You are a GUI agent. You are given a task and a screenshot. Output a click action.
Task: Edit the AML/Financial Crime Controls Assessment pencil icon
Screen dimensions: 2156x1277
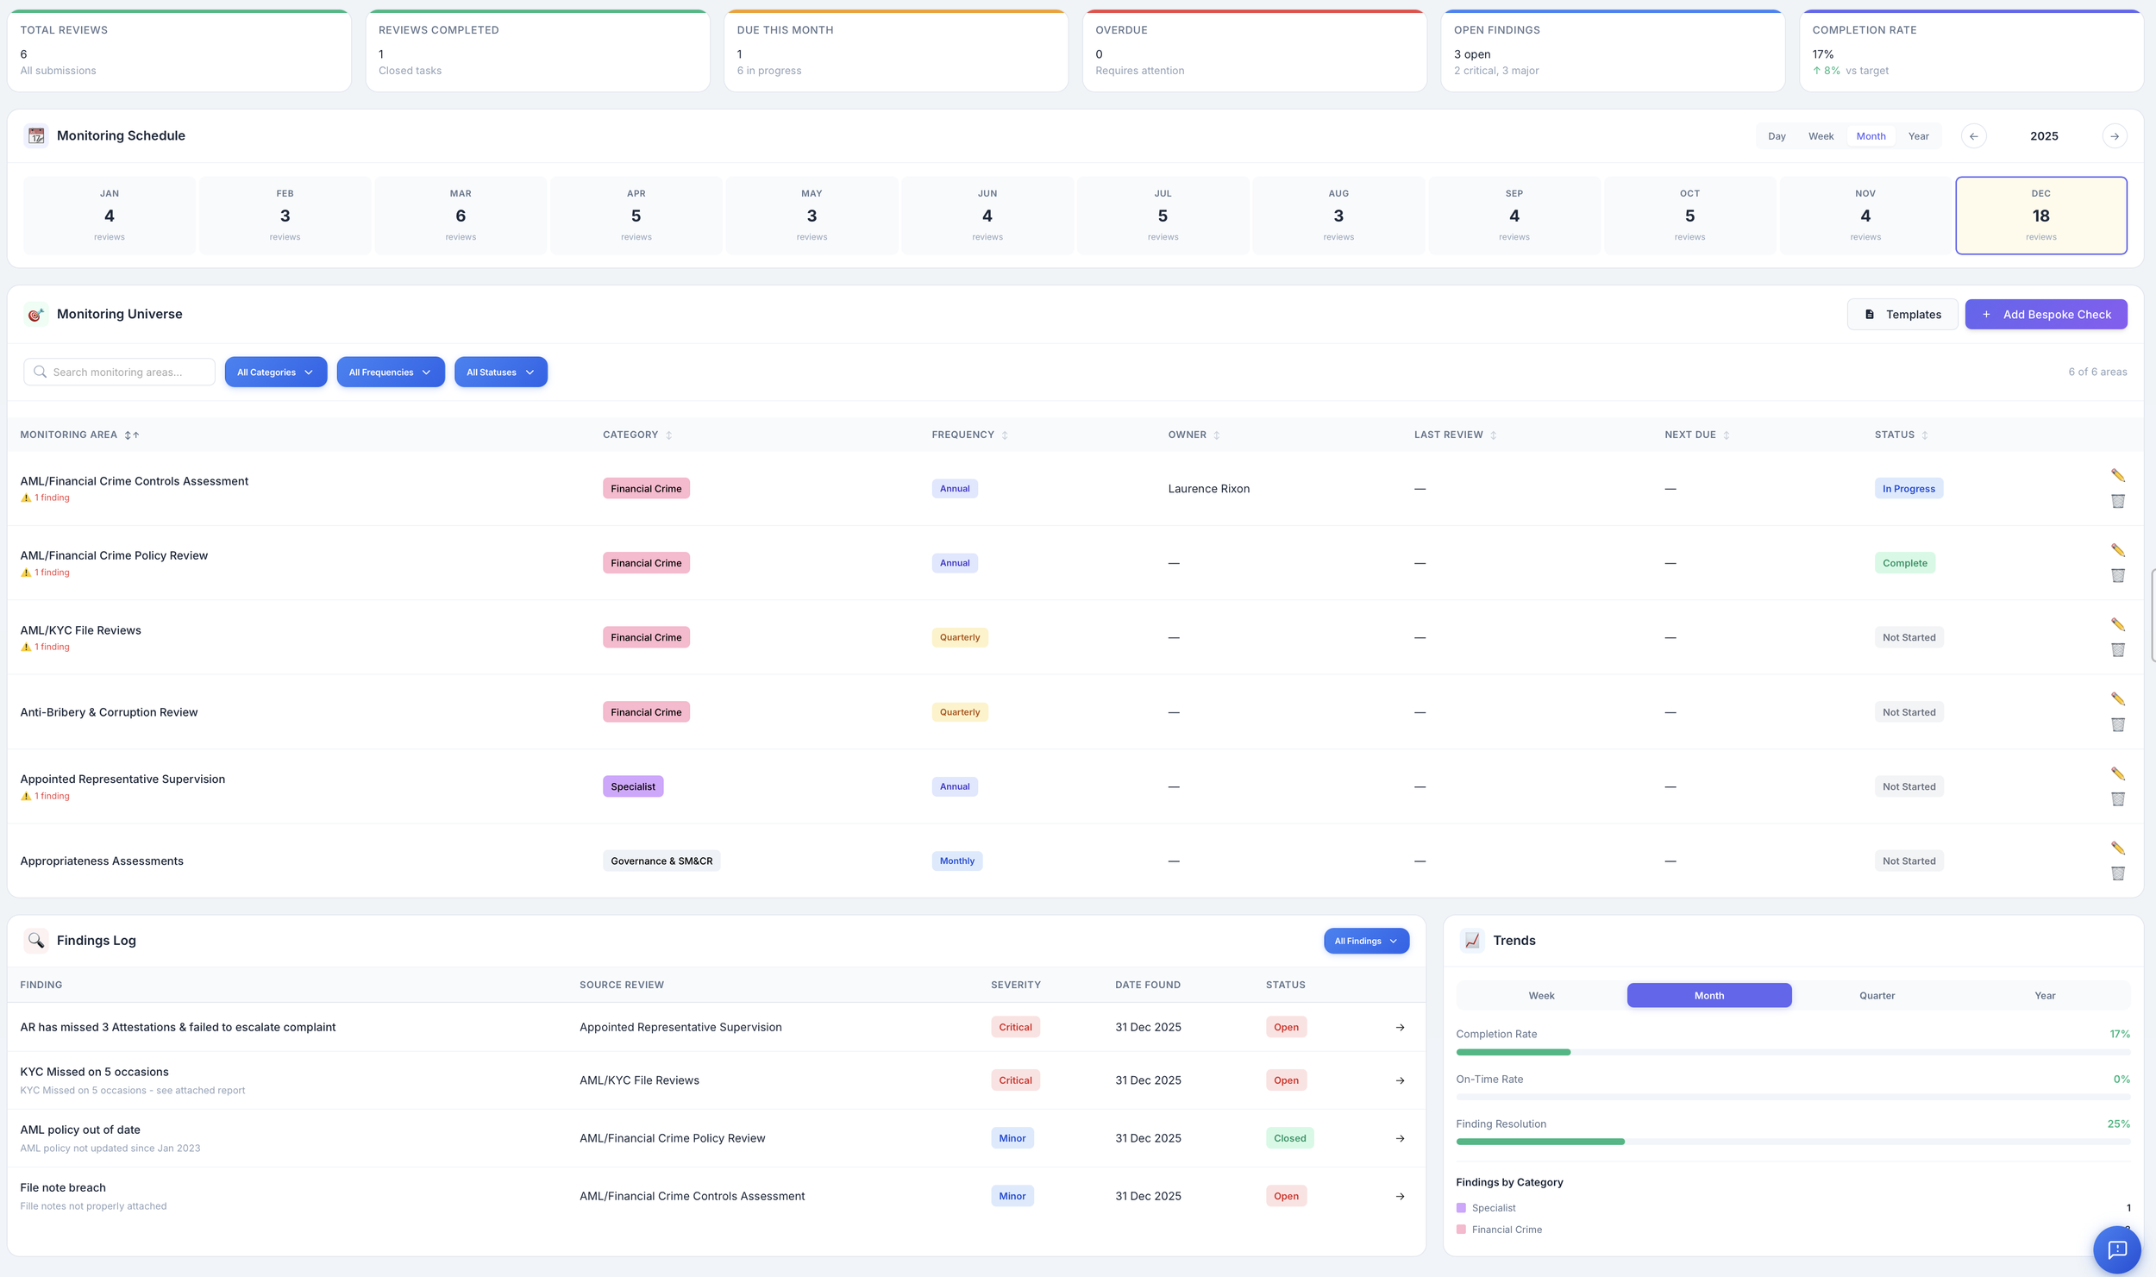(2117, 475)
